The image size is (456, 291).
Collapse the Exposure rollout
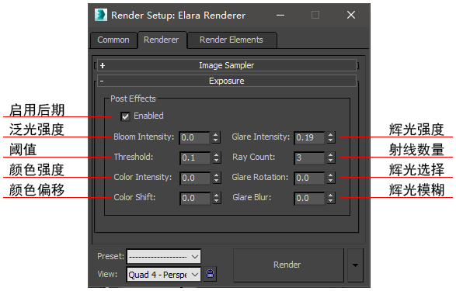pos(227,81)
